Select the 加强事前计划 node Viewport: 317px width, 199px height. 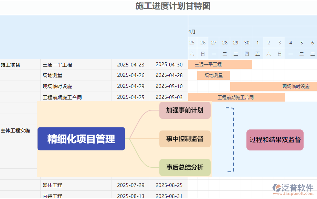(185, 111)
